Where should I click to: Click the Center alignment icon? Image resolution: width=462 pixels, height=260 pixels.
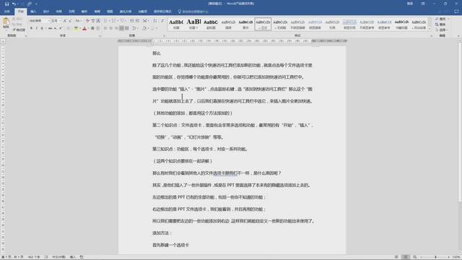coord(110,28)
